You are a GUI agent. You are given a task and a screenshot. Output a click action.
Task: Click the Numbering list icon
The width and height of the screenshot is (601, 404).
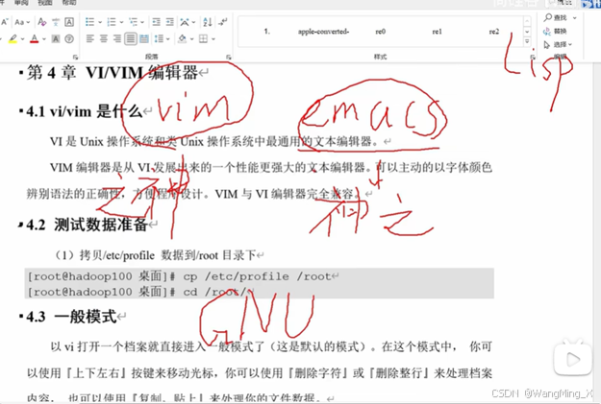coord(112,22)
